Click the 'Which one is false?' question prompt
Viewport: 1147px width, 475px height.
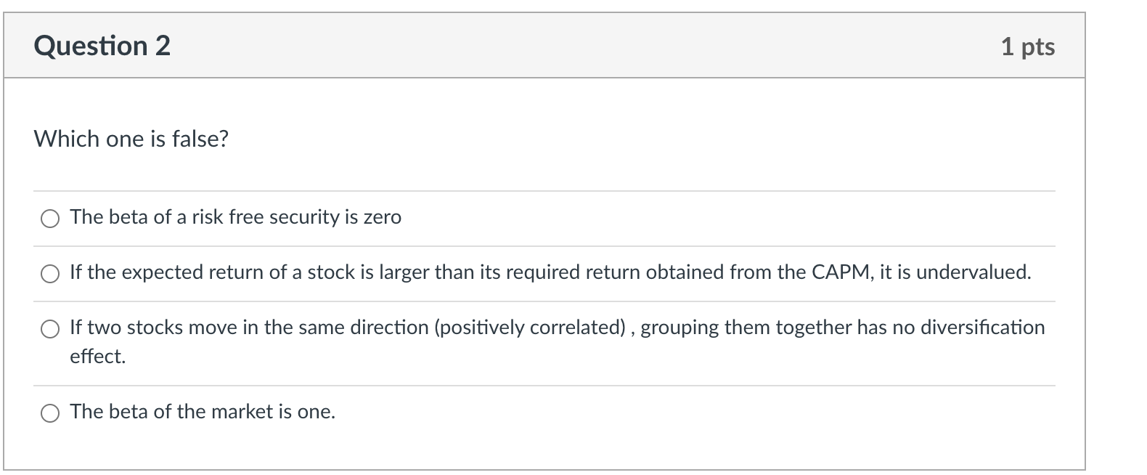click(x=131, y=139)
